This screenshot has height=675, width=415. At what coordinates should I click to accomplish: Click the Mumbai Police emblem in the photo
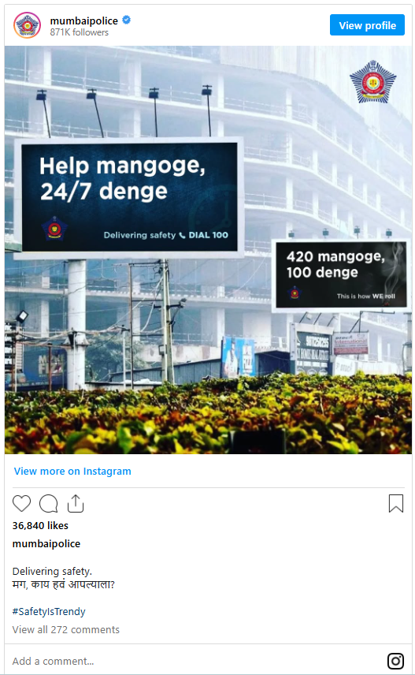coord(372,82)
